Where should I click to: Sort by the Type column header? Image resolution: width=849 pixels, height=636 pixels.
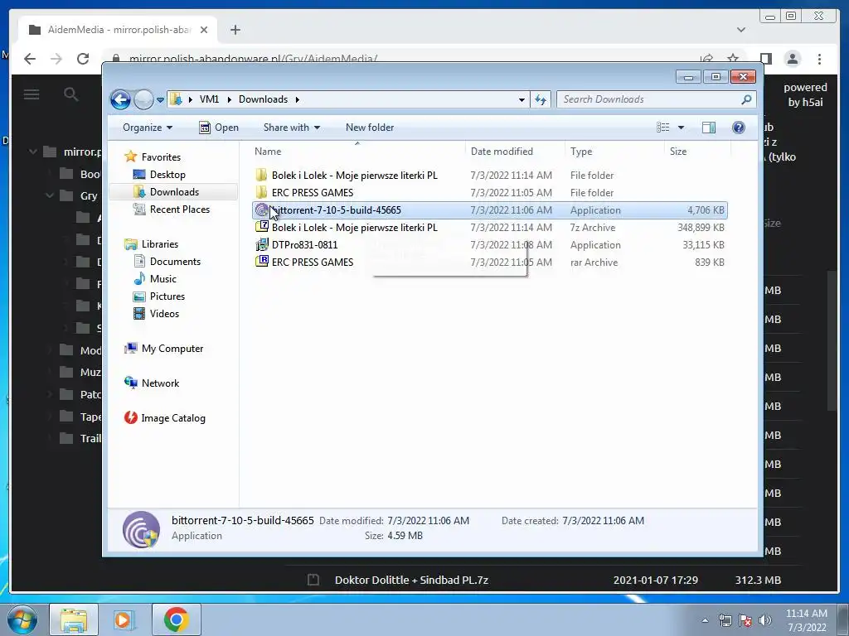tap(614, 152)
